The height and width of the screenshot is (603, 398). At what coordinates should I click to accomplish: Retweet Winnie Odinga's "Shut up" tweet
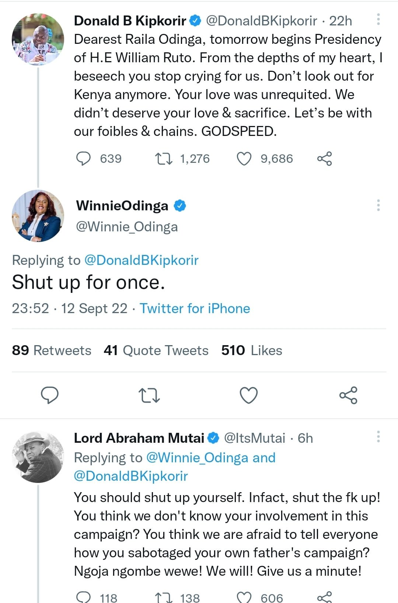tap(149, 395)
